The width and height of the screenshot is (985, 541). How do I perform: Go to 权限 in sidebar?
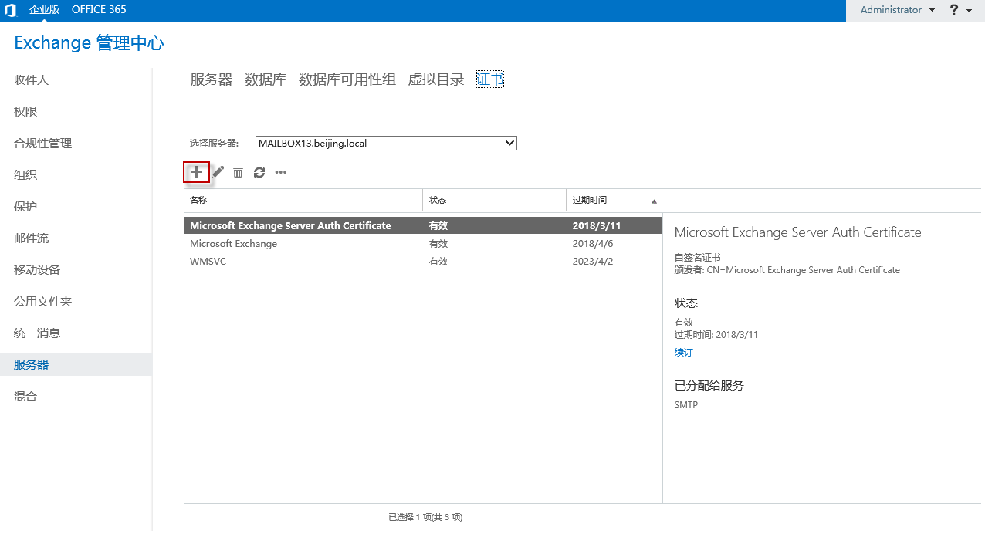[25, 112]
